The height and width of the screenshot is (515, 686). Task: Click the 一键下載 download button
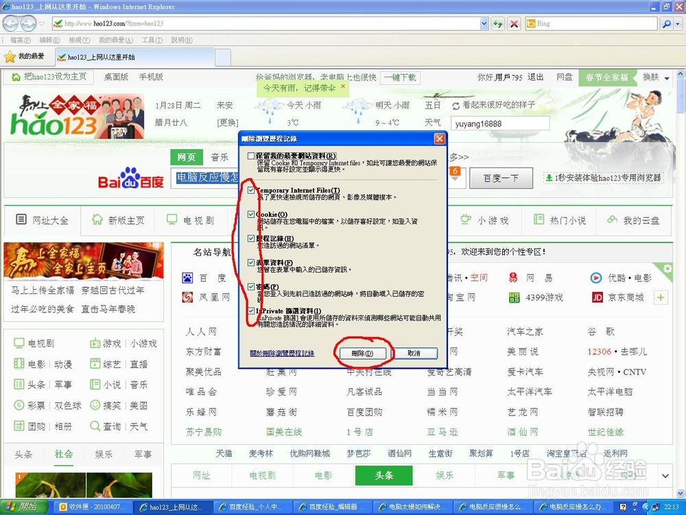pos(400,78)
